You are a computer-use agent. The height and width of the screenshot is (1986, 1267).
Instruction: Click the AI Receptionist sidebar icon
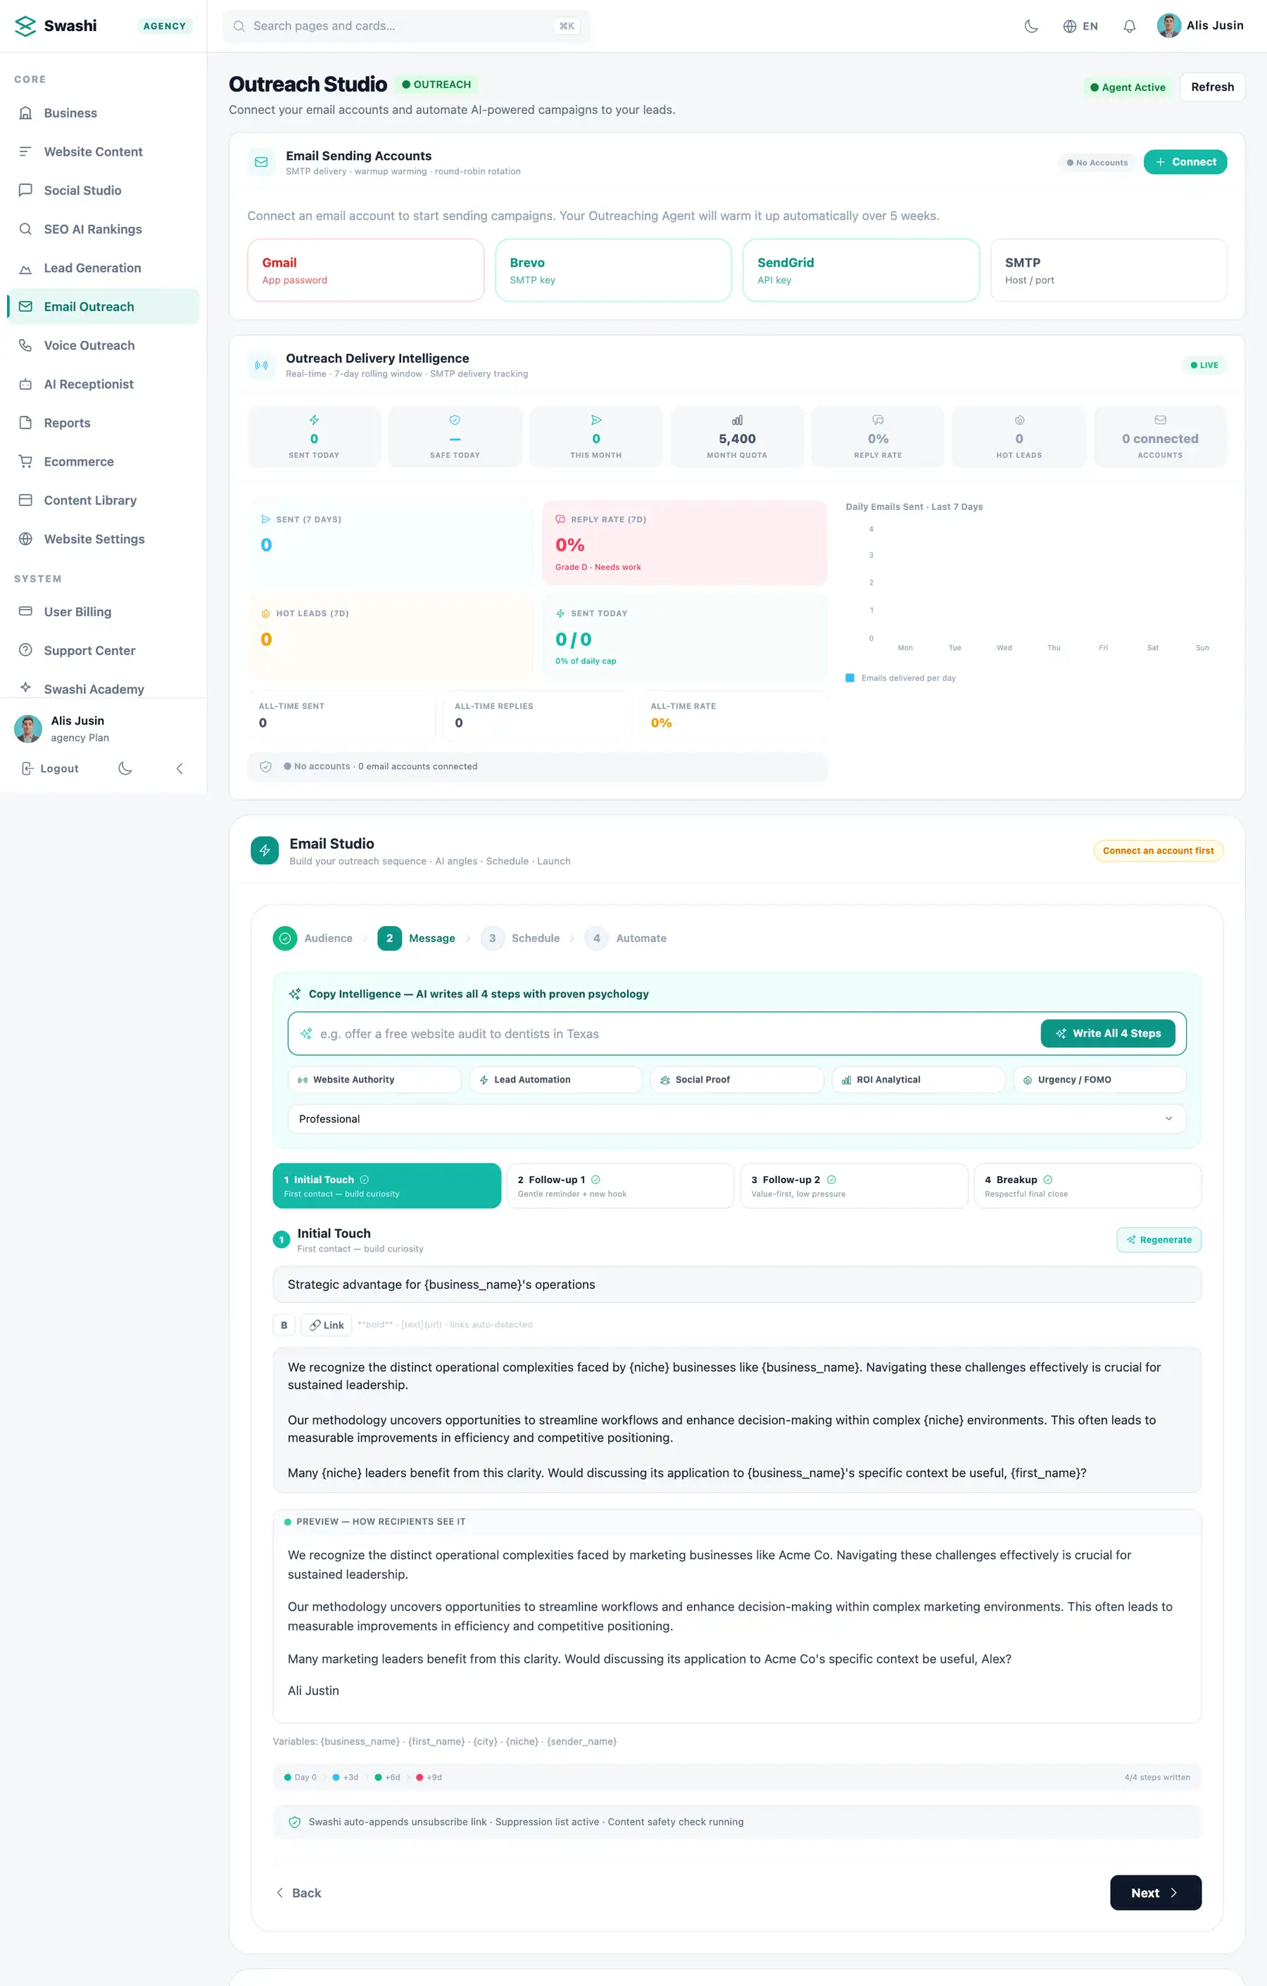[x=25, y=385]
